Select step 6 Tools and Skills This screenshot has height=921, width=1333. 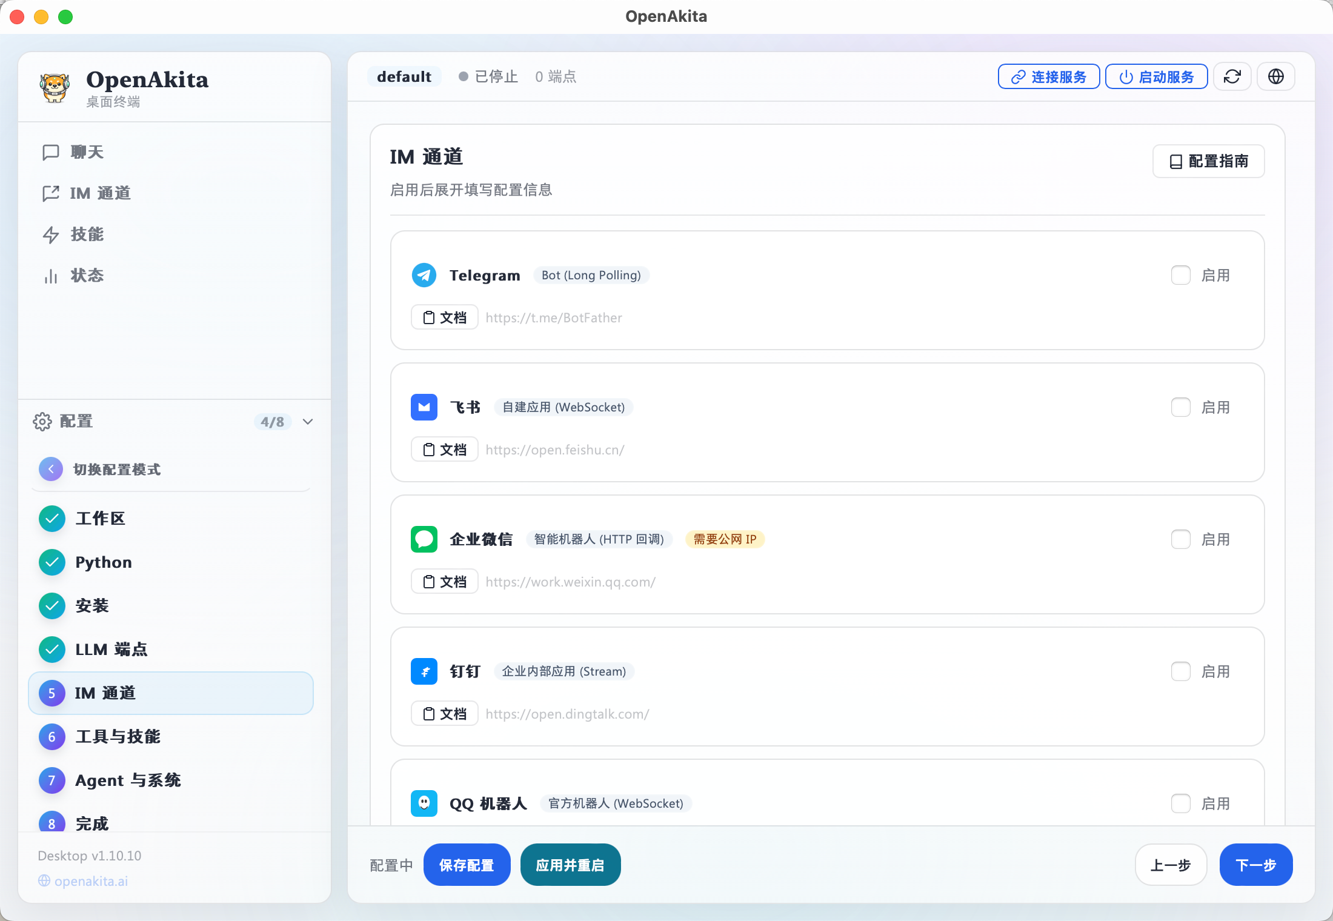coord(118,737)
